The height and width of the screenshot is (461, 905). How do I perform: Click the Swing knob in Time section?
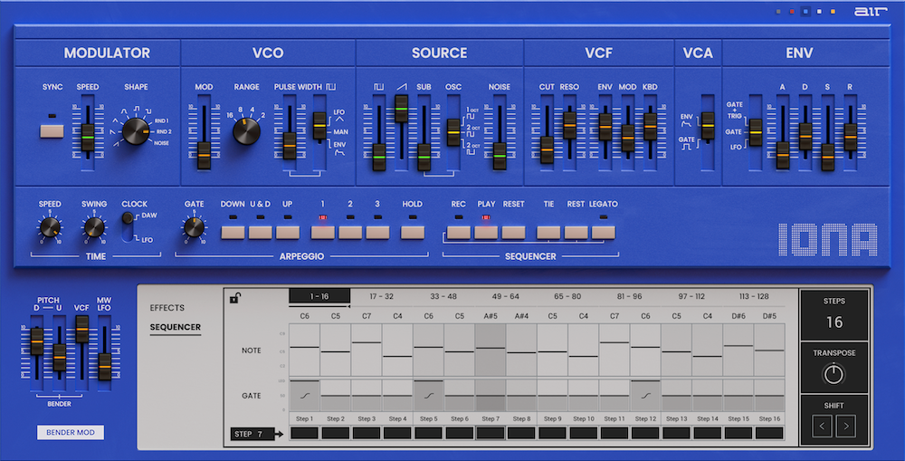click(x=94, y=228)
